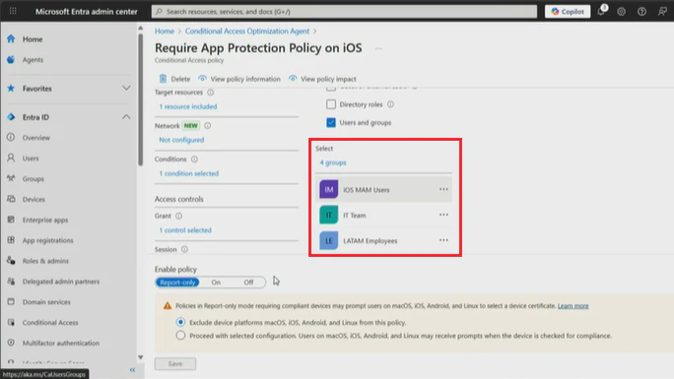Open more options for LATAM Employees
674x379 pixels.
click(443, 240)
